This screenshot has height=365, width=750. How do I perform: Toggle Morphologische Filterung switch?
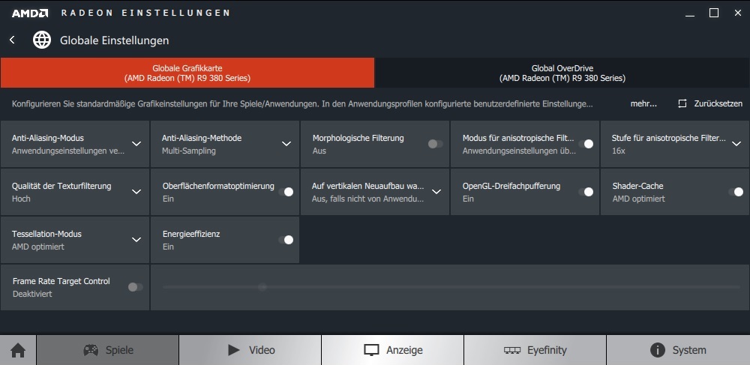coord(435,144)
